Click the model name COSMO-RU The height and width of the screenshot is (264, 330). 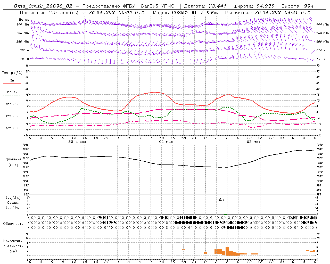(185, 13)
